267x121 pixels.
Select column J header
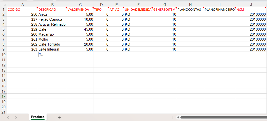pyautogui.click(x=251, y=4)
